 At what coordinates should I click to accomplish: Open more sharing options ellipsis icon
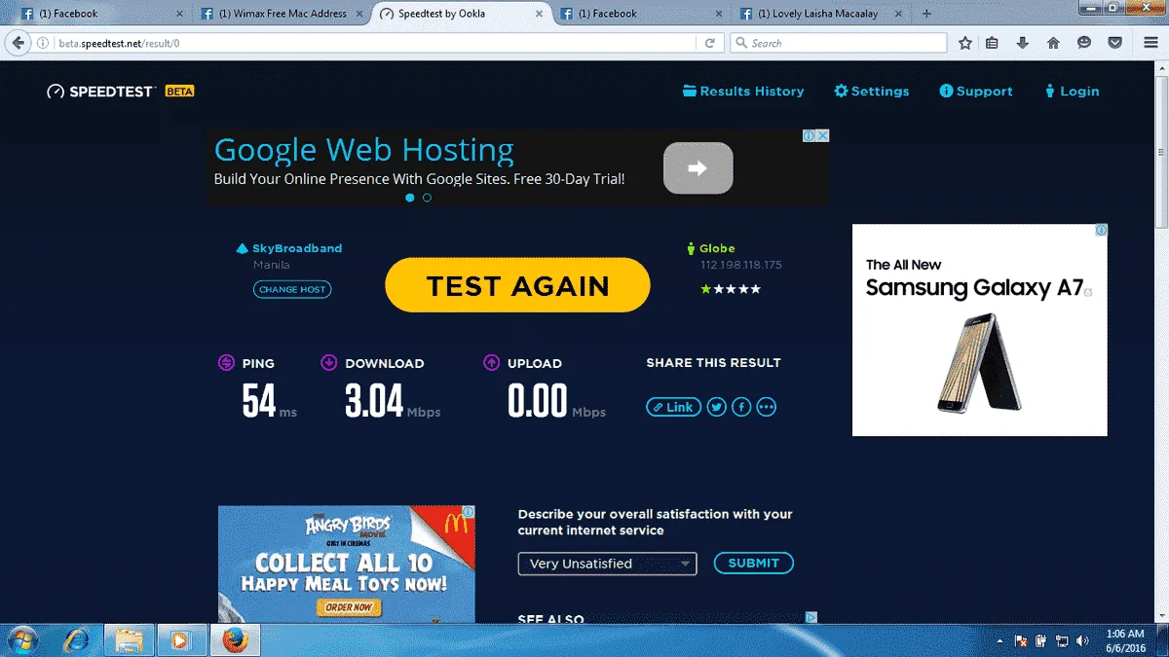pos(767,407)
